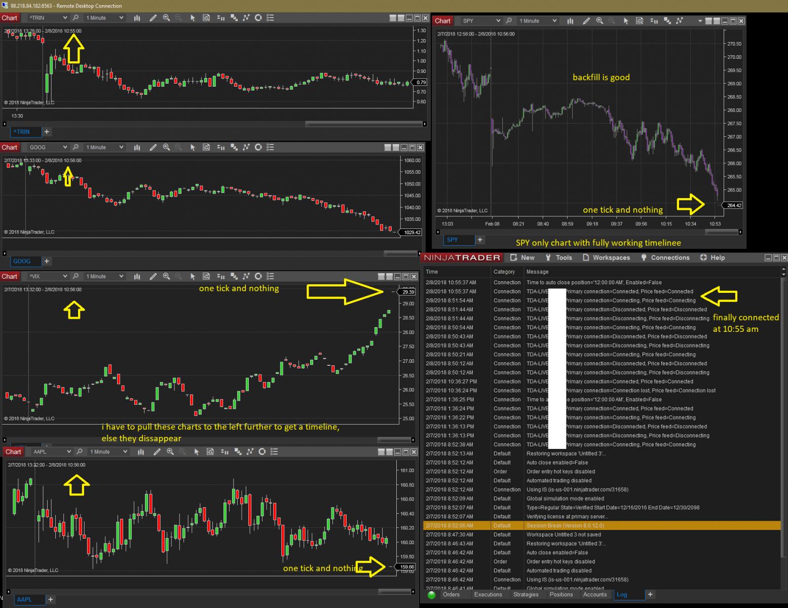Select cursor pointer in ^TRIN chart toolbar

[193, 18]
